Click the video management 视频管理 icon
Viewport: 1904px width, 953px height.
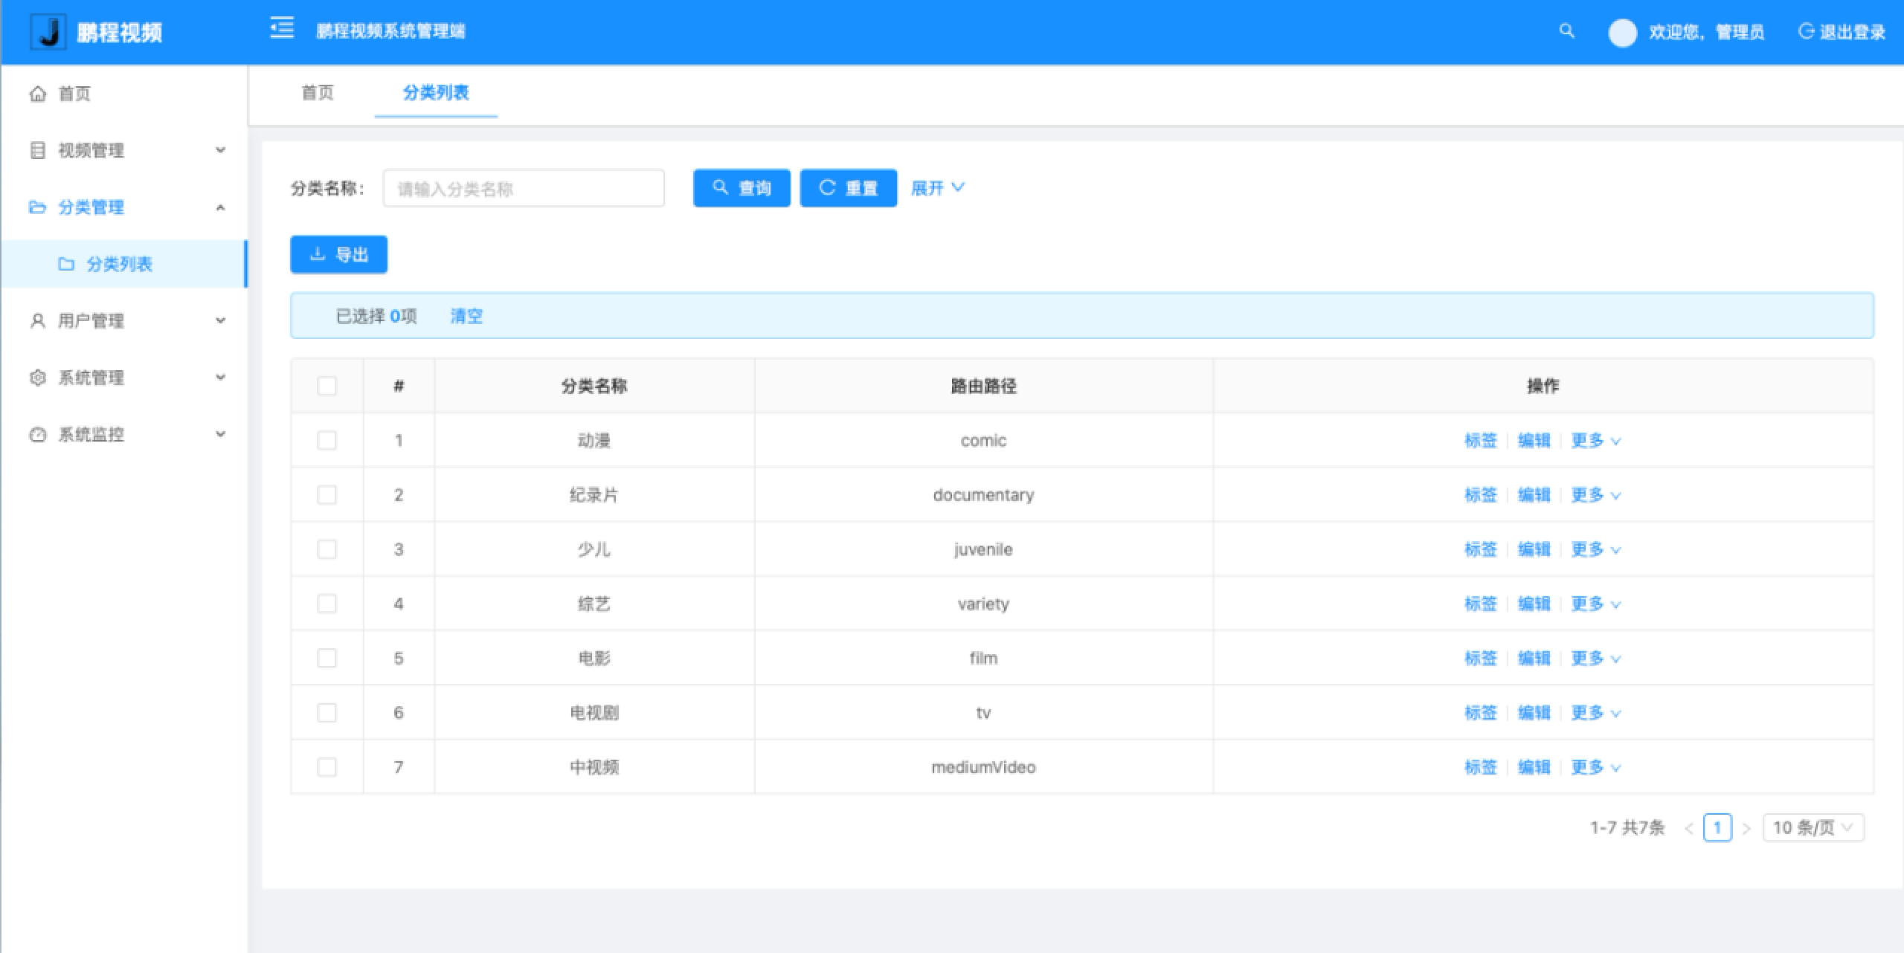(37, 150)
